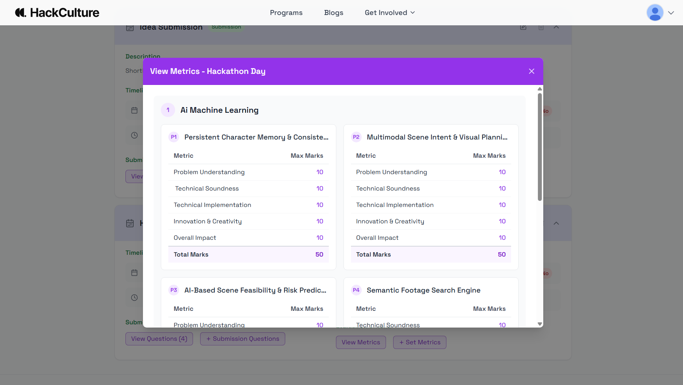Click the edit pencil icon for Idea Submission
The width and height of the screenshot is (683, 385).
coord(523,27)
